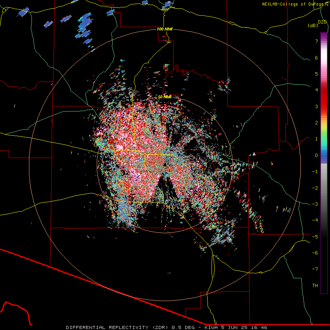Click the ZDR color scale bar
Screen dimensions: 330x330
click(x=324, y=163)
